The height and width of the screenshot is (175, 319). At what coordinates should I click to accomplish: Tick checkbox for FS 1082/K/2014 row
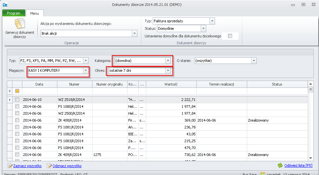click(x=17, y=134)
